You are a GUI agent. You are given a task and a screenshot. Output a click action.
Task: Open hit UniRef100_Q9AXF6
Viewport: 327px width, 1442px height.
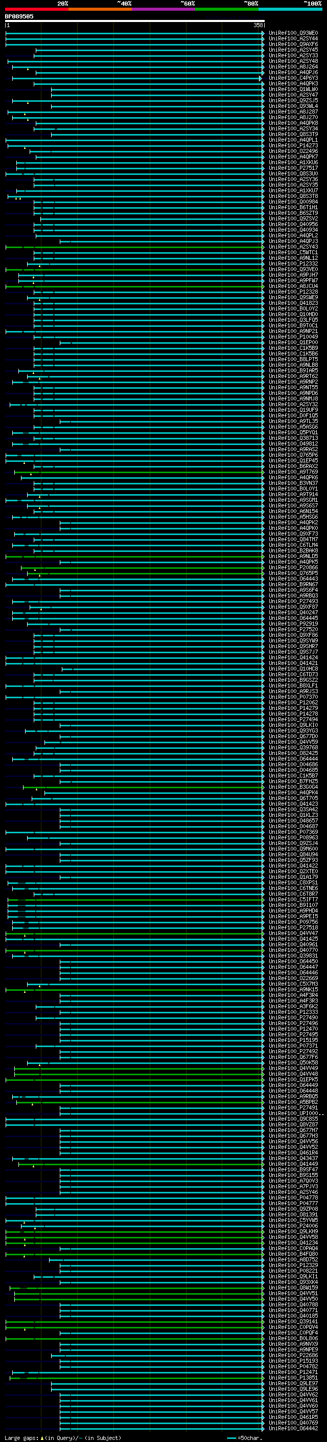[x=293, y=44]
